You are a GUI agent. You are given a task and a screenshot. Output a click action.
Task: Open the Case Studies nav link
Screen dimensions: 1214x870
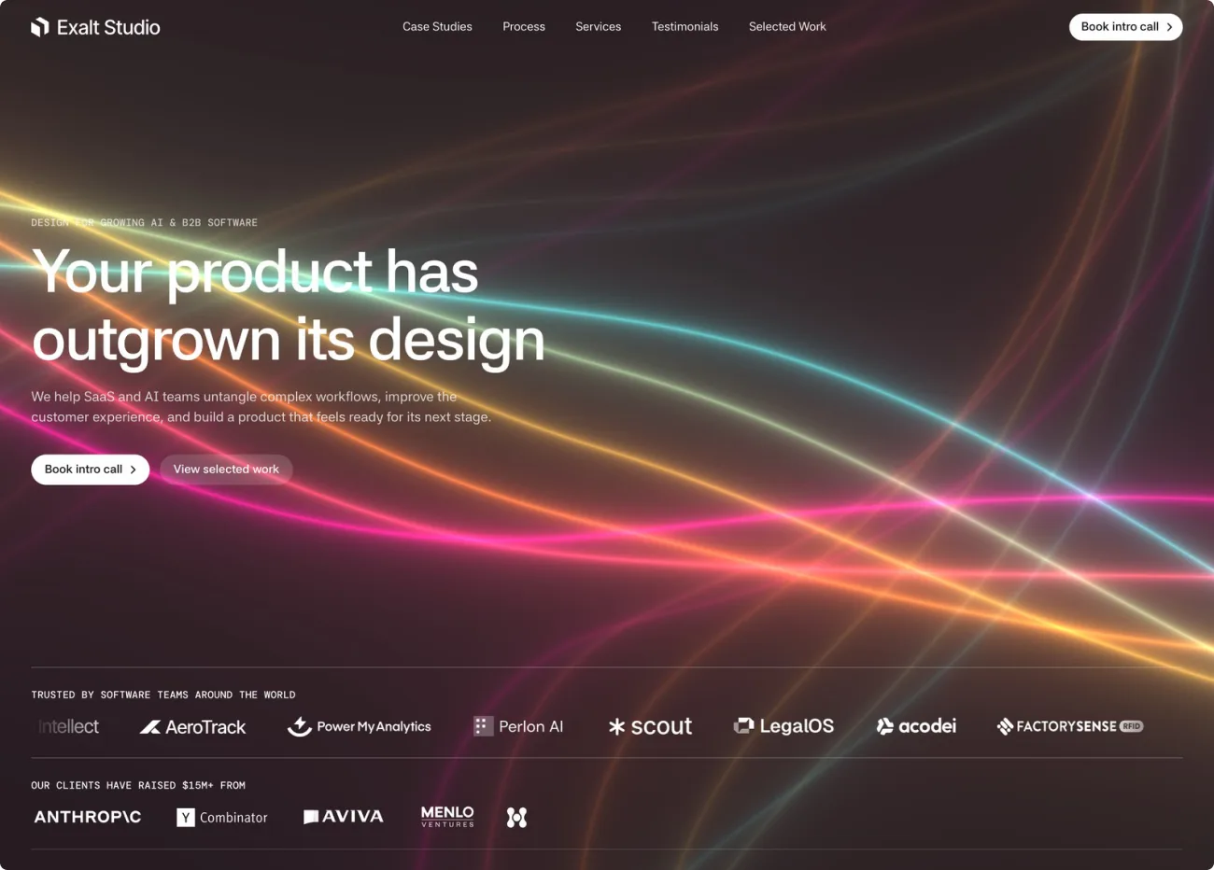click(437, 27)
